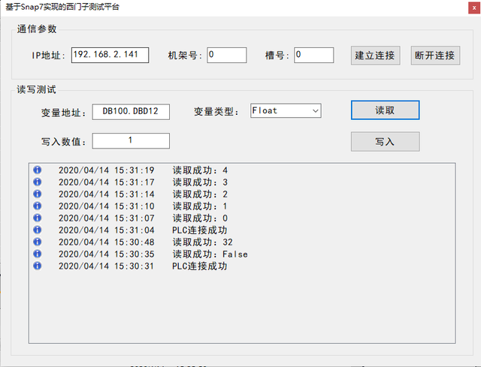Screen dimensions: 481x367
Task: Click the IP地址 label
Action: (48, 56)
